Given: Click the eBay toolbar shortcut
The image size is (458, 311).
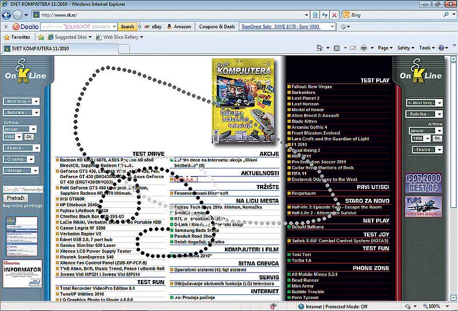Looking at the screenshot, I should click(153, 26).
